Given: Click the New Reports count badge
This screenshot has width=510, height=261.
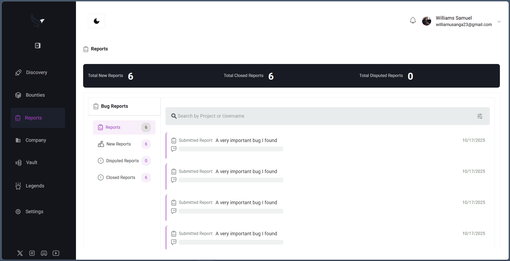Looking at the screenshot, I should (x=146, y=144).
